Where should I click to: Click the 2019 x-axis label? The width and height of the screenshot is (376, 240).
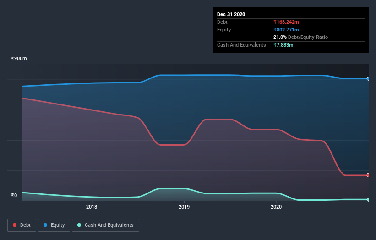(184, 207)
